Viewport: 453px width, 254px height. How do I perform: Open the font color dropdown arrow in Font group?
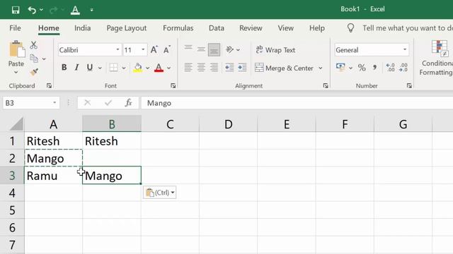(x=169, y=68)
